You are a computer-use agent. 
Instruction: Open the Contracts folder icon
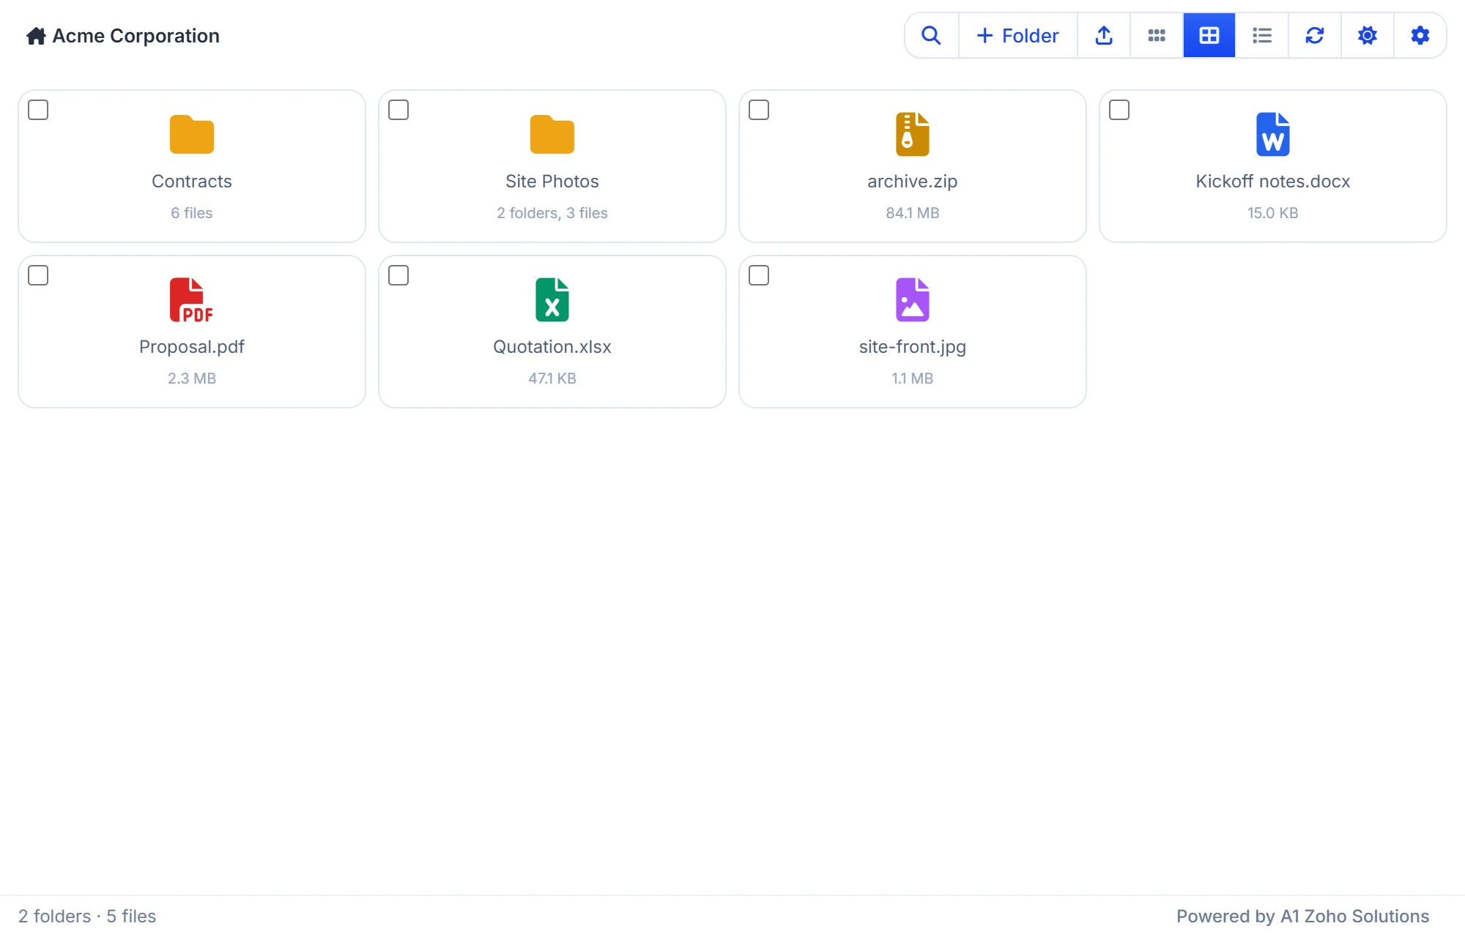click(192, 135)
